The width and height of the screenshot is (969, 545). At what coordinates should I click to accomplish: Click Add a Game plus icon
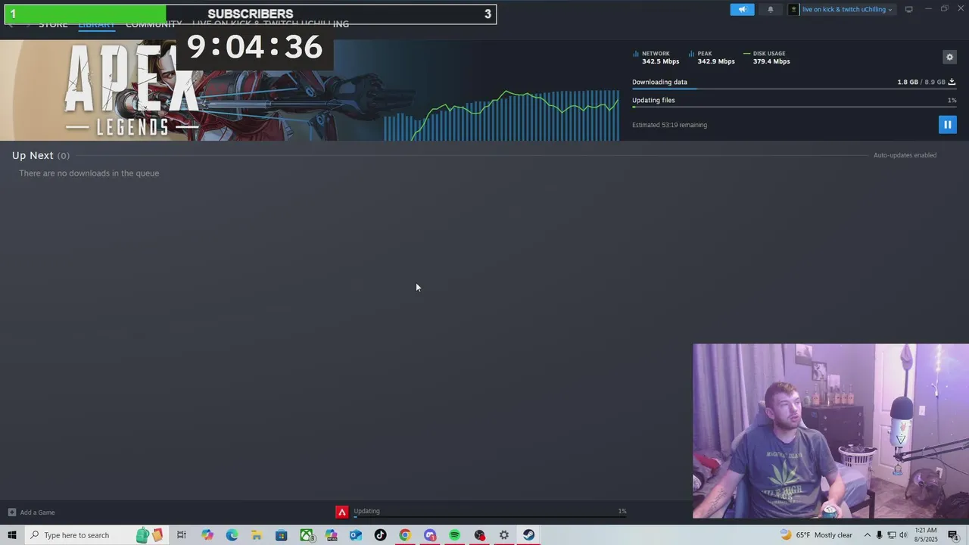pyautogui.click(x=11, y=512)
